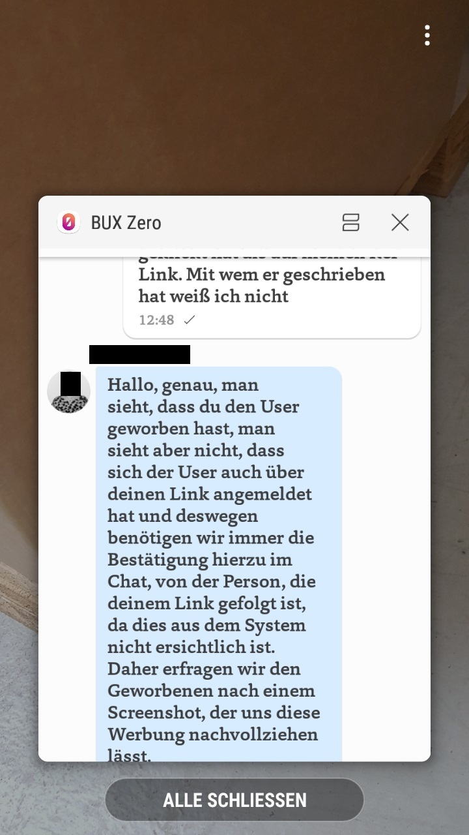The width and height of the screenshot is (469, 835).
Task: Tap the delivered check mark beside 12:48
Action: [190, 320]
